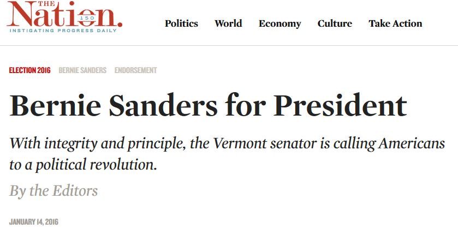This screenshot has height=229, width=458.
Task: Select the Culture navigation item
Action: coord(335,23)
